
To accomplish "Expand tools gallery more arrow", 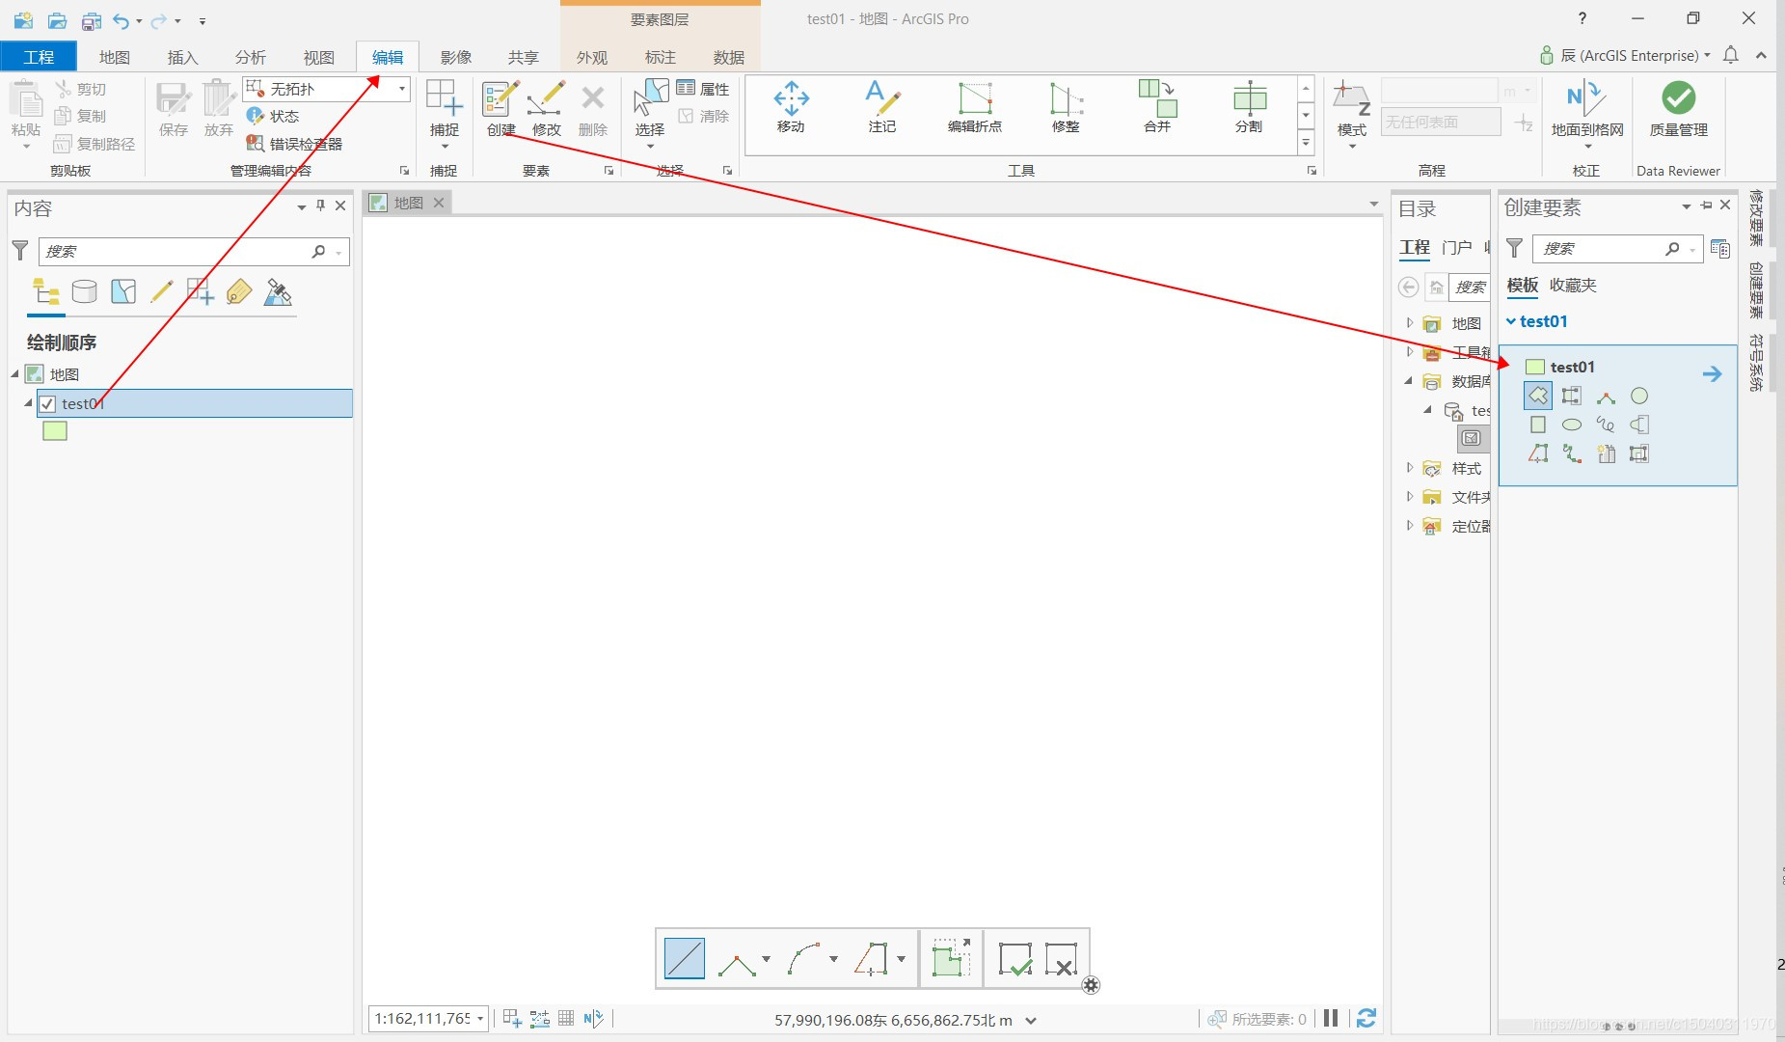I will [1306, 143].
